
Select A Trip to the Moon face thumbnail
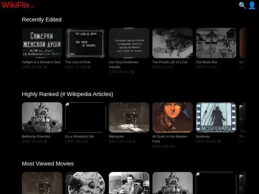click(x=86, y=183)
